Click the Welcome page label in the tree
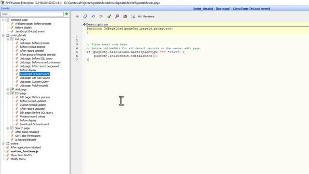The image size is (309, 174). [x=19, y=20]
